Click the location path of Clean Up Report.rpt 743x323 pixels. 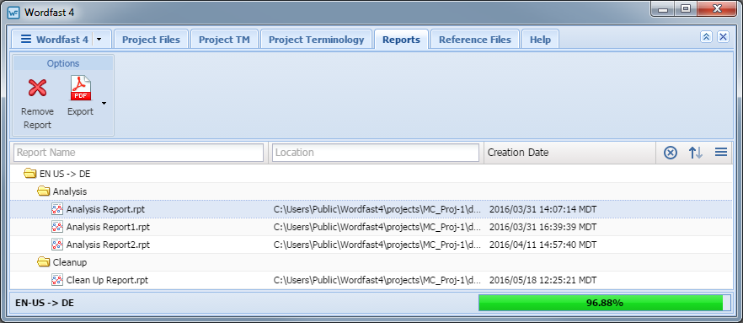pyautogui.click(x=377, y=280)
